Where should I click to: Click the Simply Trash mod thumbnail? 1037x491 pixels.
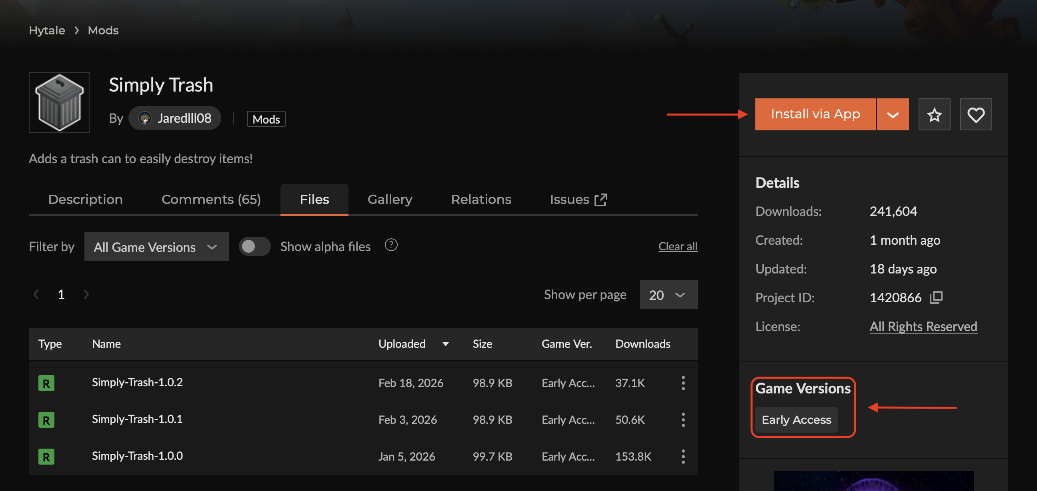click(59, 102)
